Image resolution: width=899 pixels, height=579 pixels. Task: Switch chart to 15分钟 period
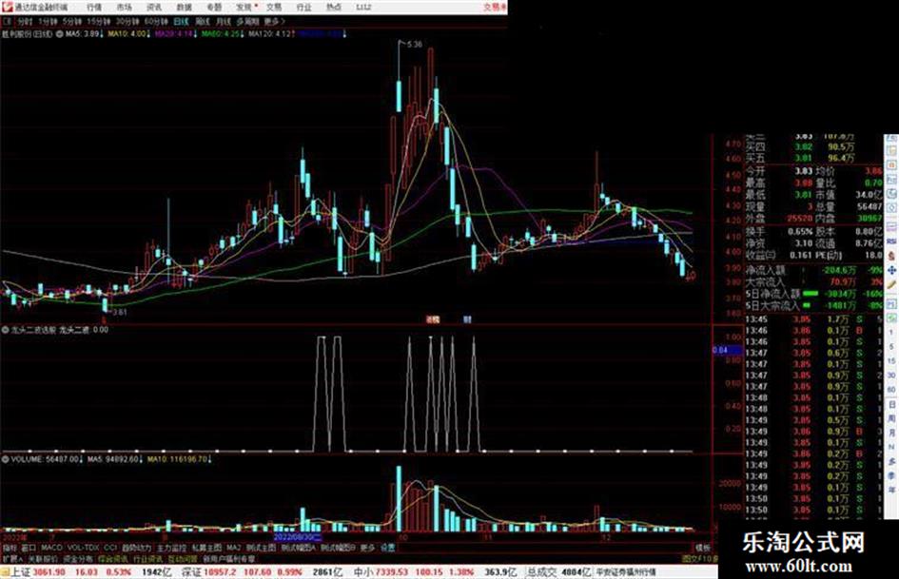pos(99,21)
